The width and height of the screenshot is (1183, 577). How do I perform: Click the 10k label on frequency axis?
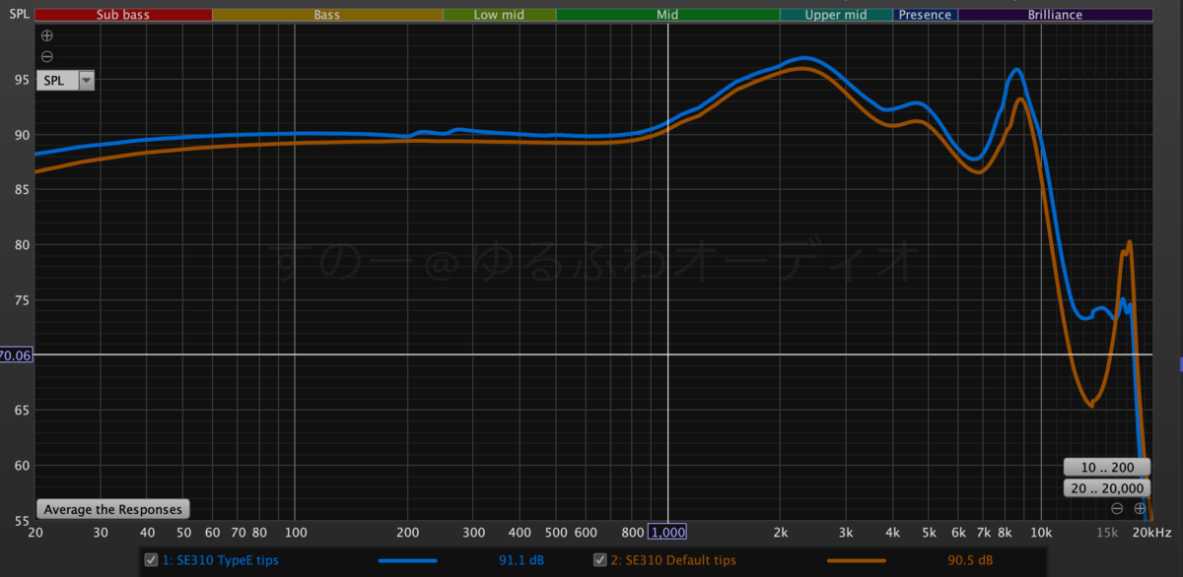[x=1041, y=533]
